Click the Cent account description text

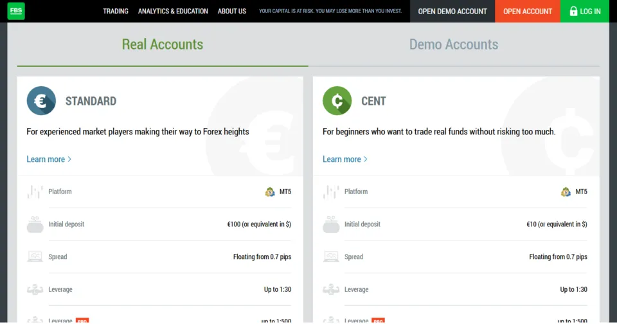coord(439,132)
